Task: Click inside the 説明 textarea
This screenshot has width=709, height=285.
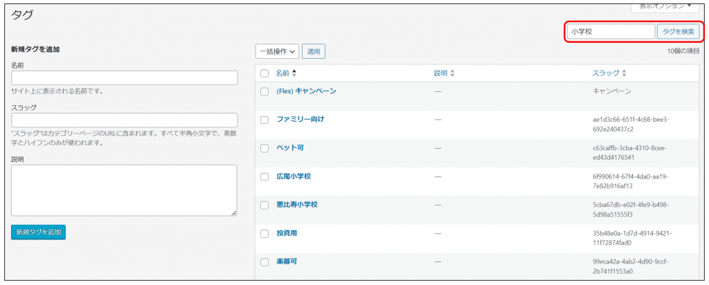Action: [x=125, y=190]
